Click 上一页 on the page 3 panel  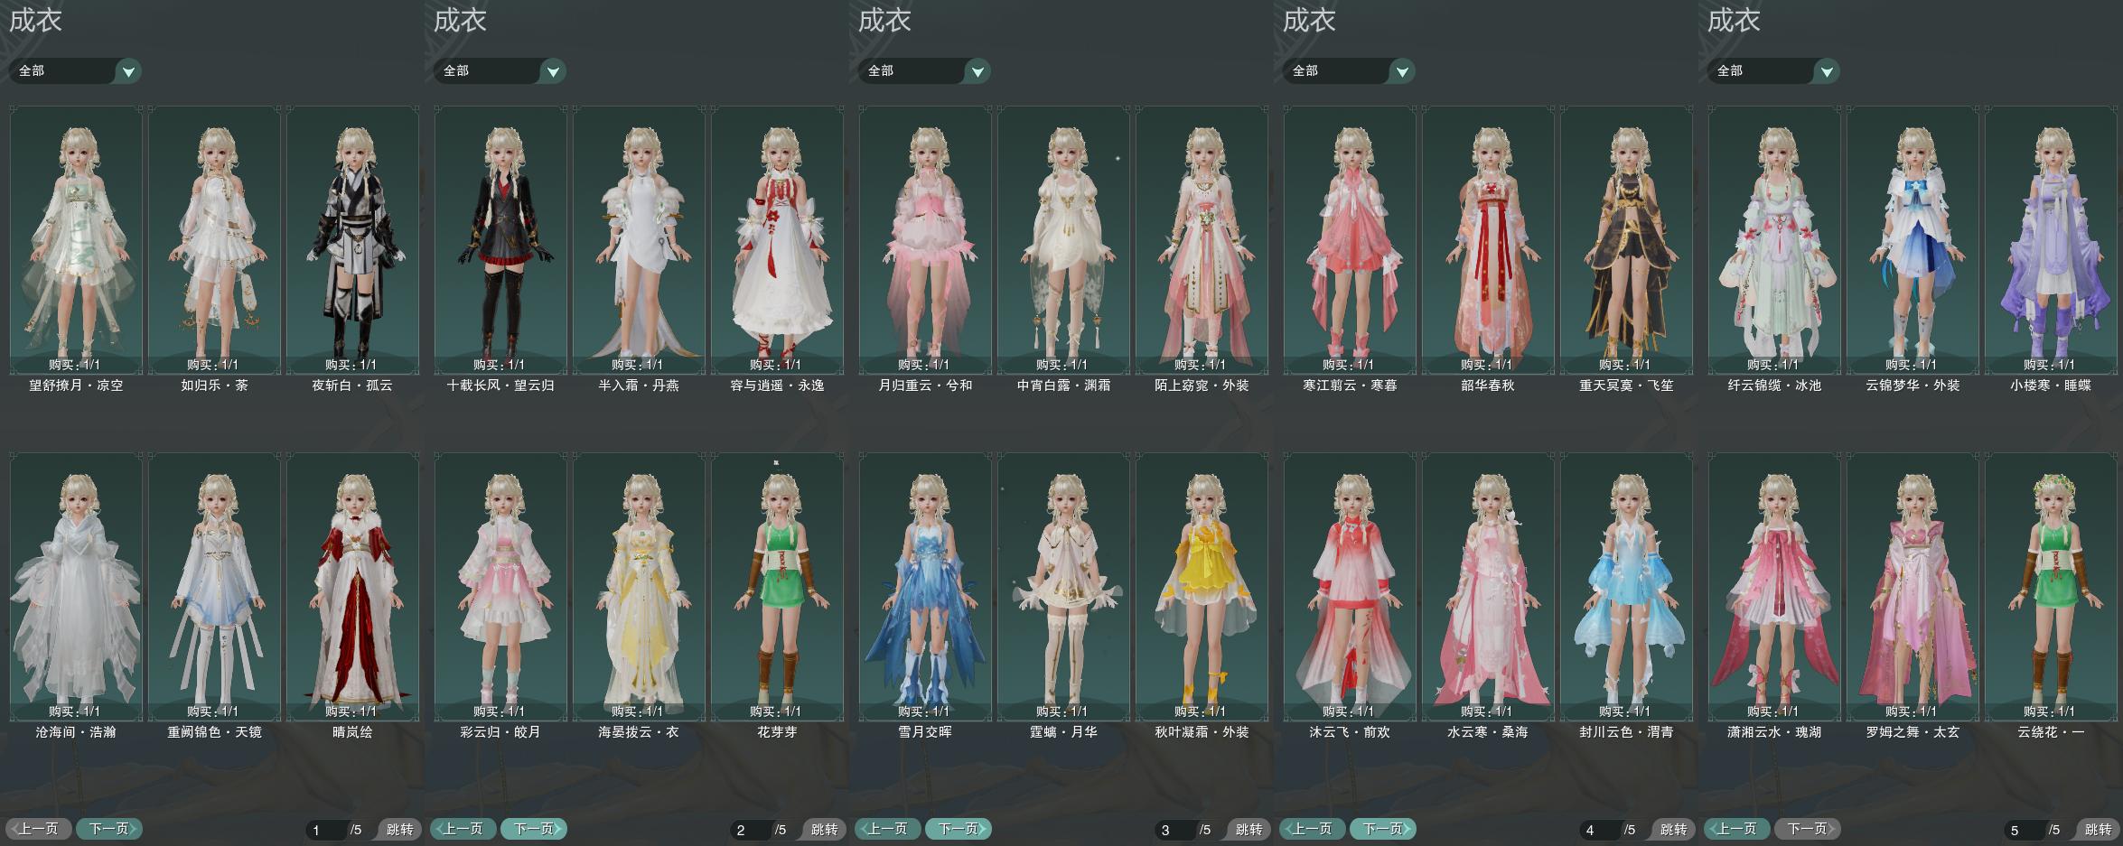coord(888,829)
